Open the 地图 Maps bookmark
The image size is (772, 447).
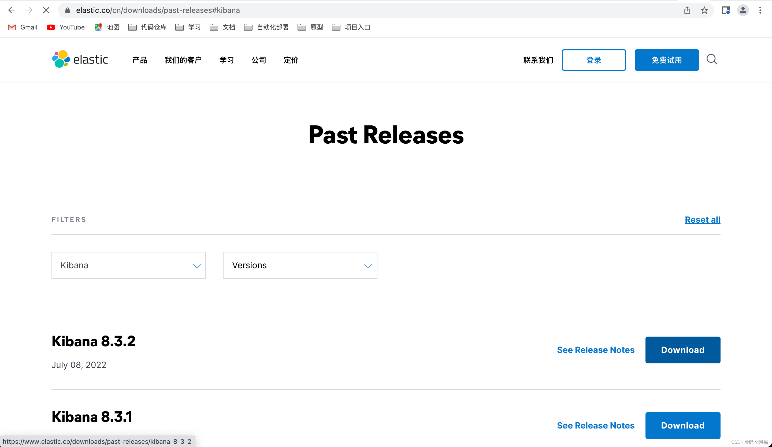(x=107, y=27)
